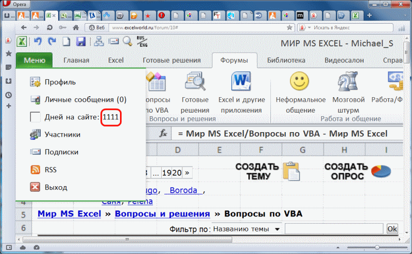Open 'Профиль' in the menu

point(60,82)
